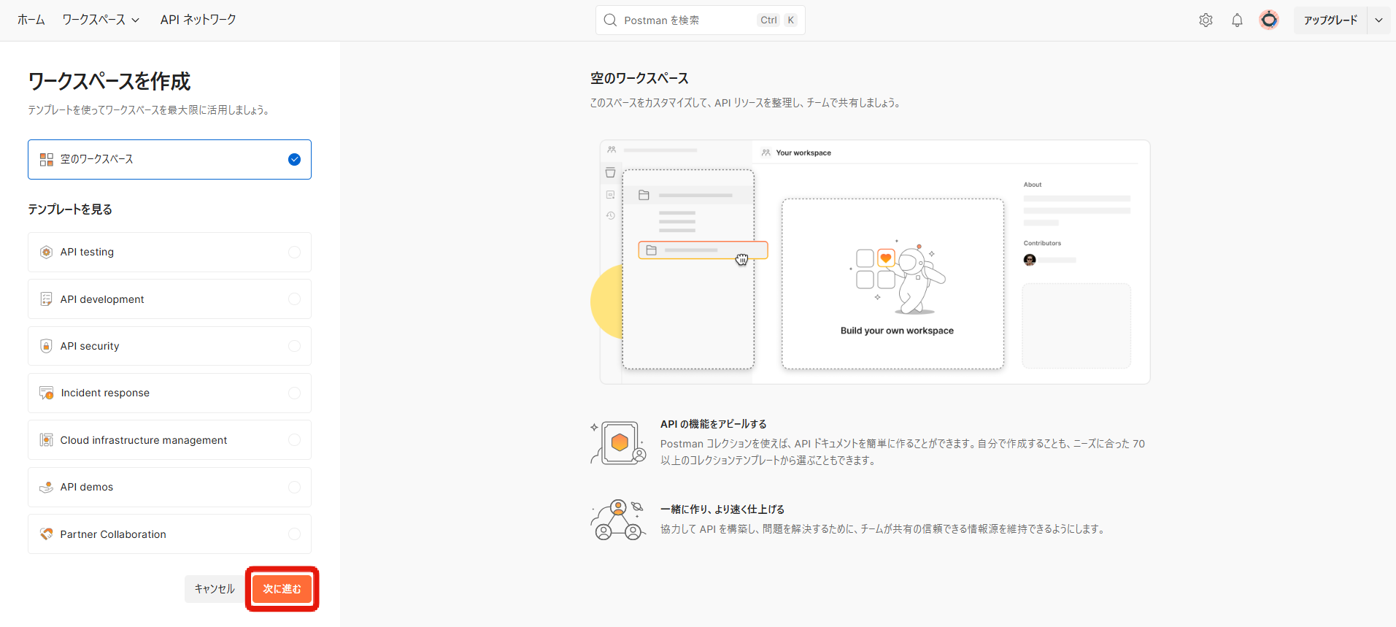Click the Incident response template label
This screenshot has height=627, width=1396.
(105, 393)
